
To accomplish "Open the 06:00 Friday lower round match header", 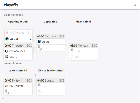I will [x=18, y=81].
